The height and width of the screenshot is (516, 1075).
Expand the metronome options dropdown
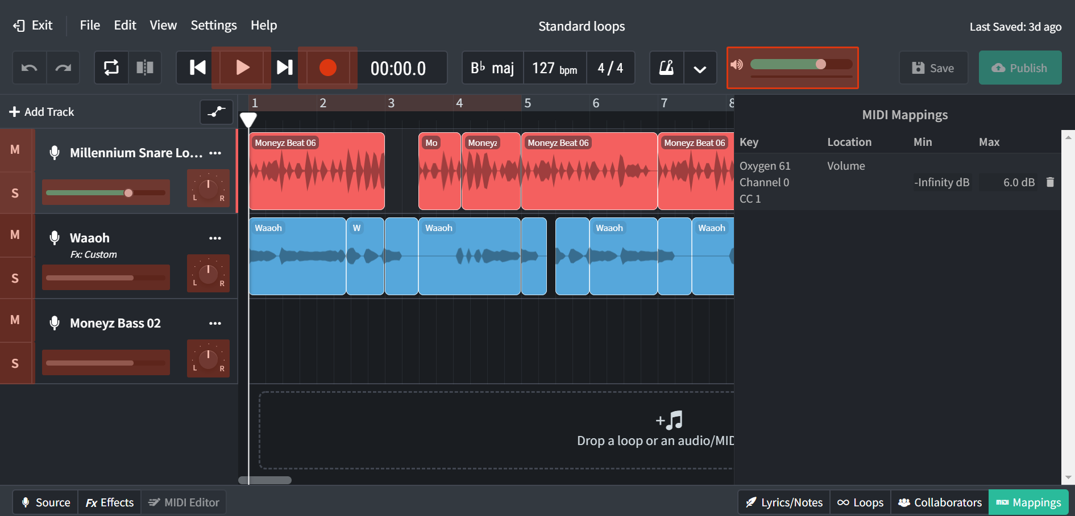pyautogui.click(x=700, y=68)
